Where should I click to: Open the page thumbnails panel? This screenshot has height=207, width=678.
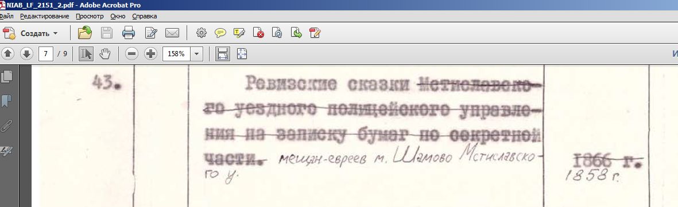[7, 77]
